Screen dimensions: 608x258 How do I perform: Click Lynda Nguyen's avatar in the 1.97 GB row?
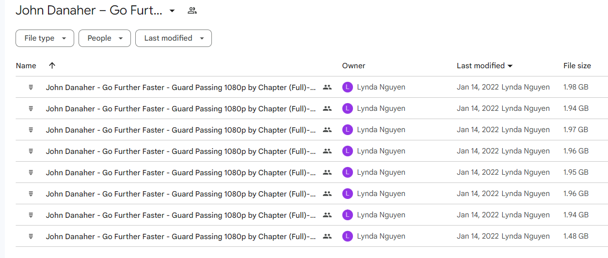pos(347,130)
